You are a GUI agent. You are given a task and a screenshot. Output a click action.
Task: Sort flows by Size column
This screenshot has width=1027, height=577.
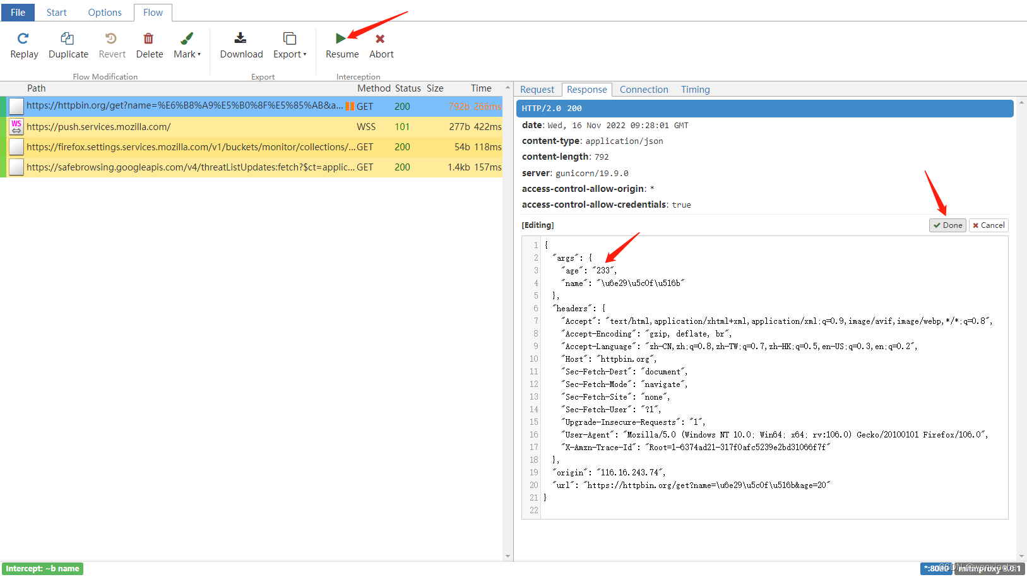[435, 88]
